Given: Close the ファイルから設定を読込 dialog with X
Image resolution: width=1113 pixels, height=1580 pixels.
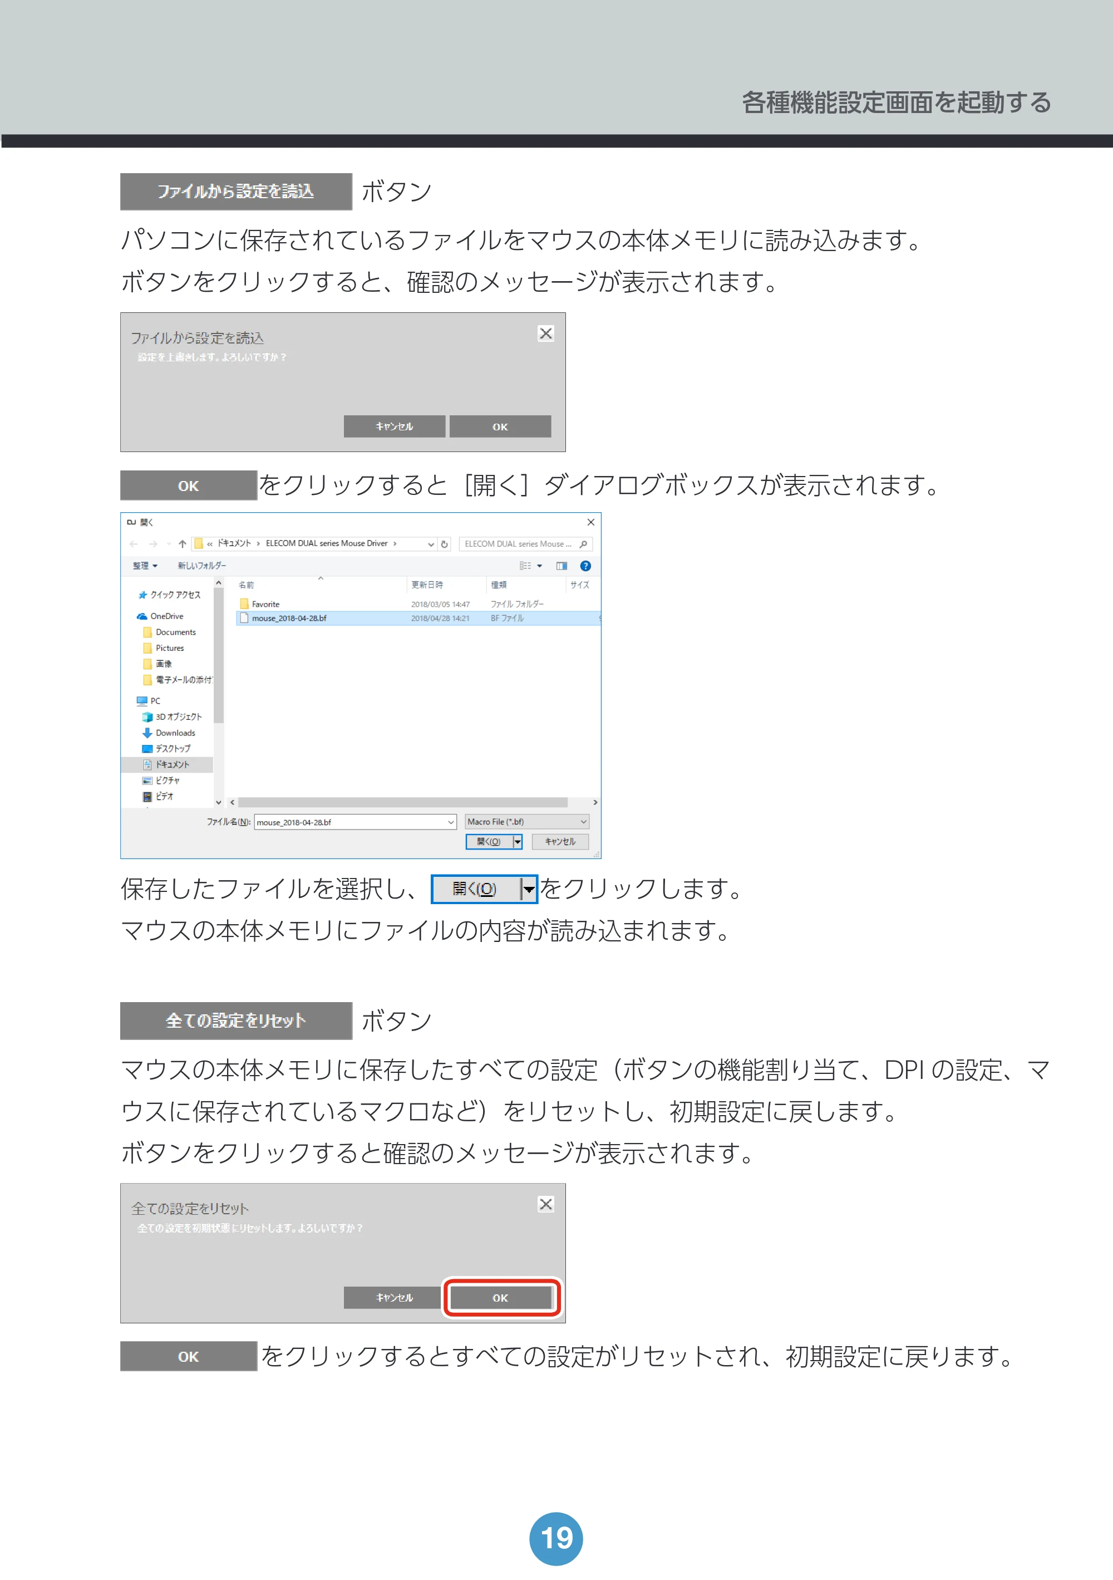Looking at the screenshot, I should (546, 333).
